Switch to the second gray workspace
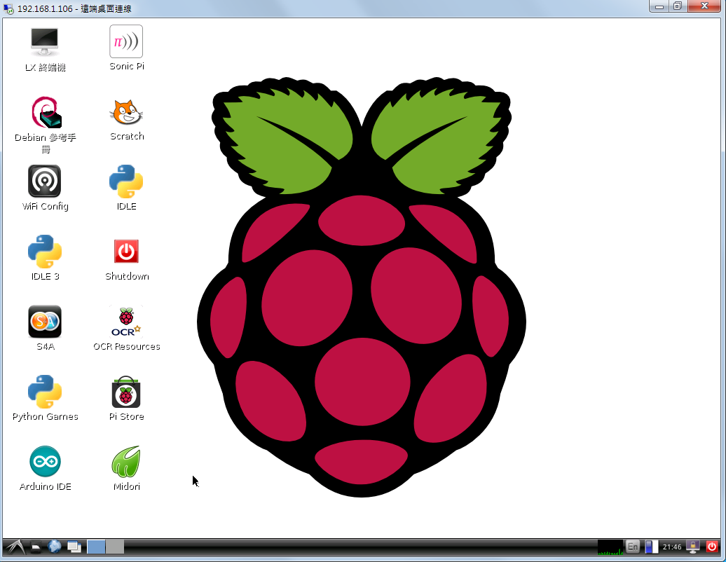 click(x=115, y=547)
